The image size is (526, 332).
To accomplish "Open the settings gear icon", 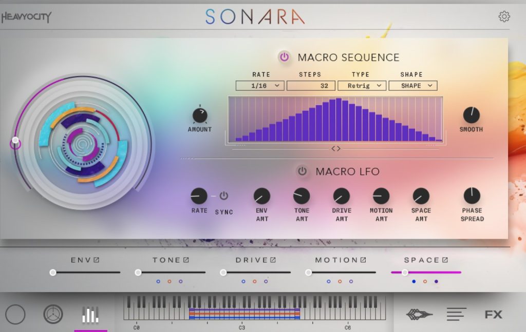I will 504,16.
